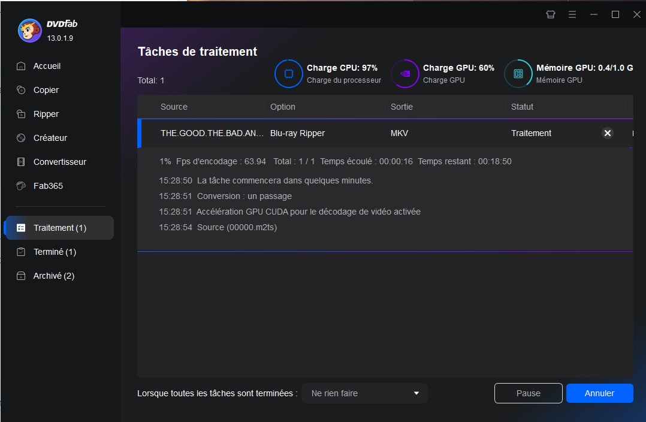Click the Blu-ray Ripper option cell
Screen dimensions: 646x422
297,133
